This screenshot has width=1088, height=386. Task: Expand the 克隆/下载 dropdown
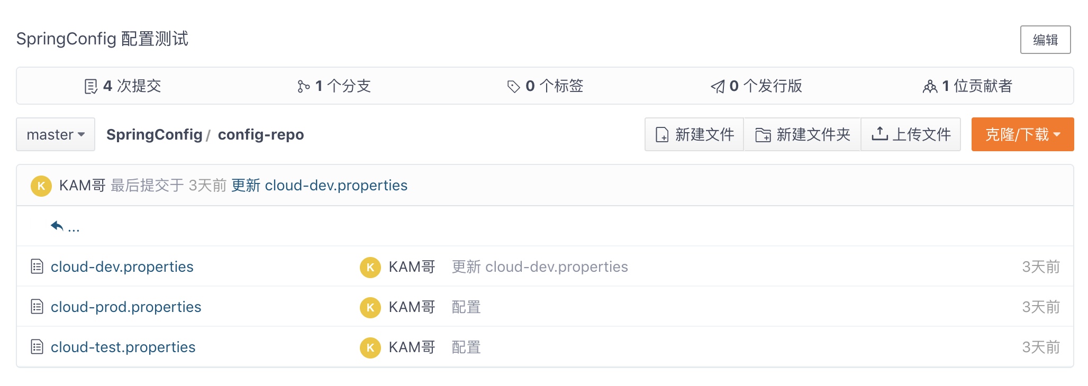click(1022, 134)
